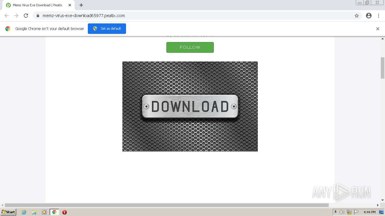Minimize the Chrome window
Image resolution: width=385 pixels, height=216 pixels.
coord(360,3)
